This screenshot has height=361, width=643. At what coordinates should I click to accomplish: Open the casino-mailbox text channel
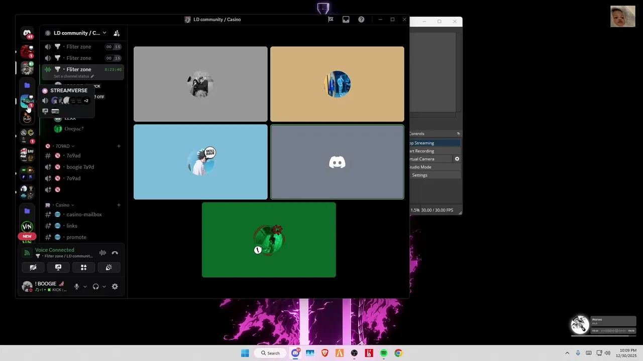(83, 215)
